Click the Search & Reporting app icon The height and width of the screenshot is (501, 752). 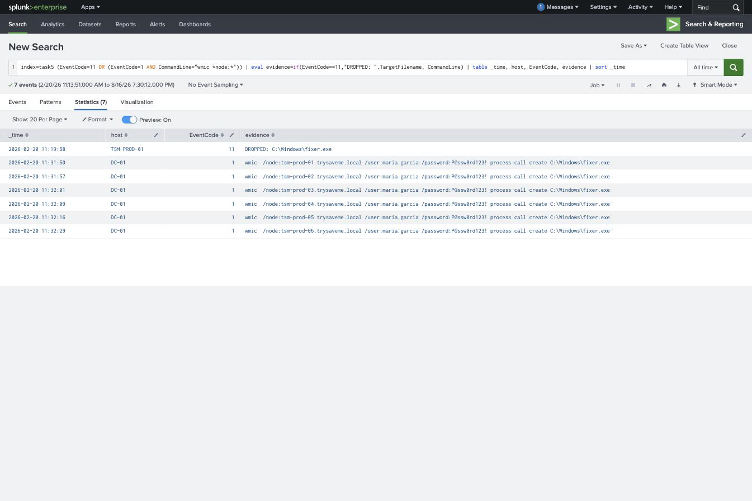coord(673,24)
